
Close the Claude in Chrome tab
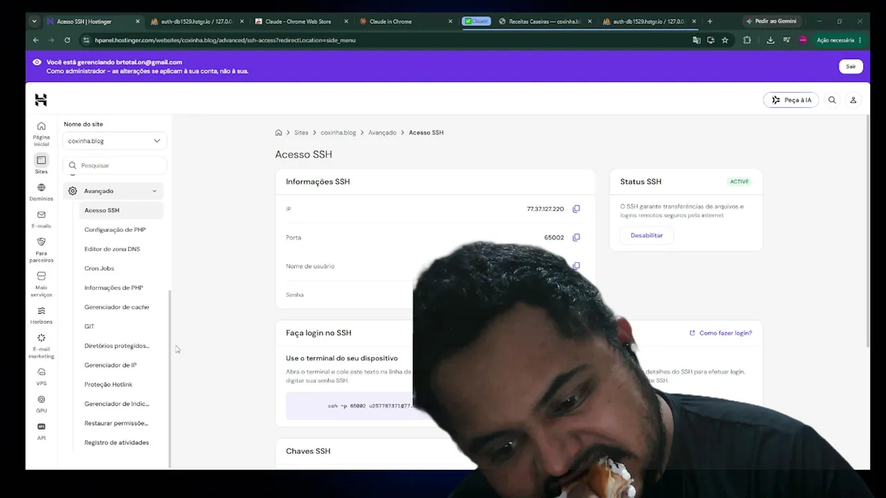450,21
